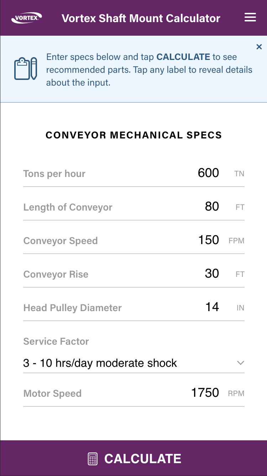Open the hamburger menu
267x476 pixels.
pyautogui.click(x=250, y=17)
